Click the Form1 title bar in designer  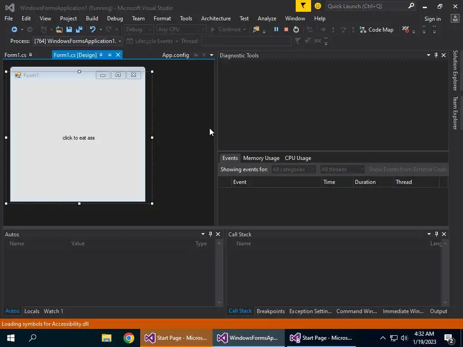click(78, 75)
